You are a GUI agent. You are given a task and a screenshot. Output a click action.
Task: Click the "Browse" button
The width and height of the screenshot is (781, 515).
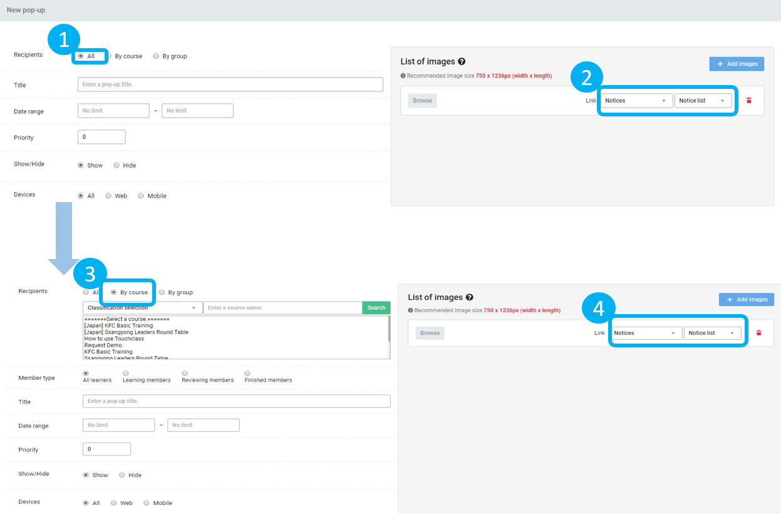click(422, 100)
